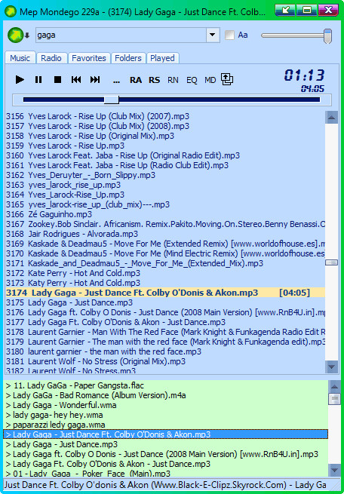Open the '...' more options button
The height and width of the screenshot is (494, 344).
(x=117, y=81)
